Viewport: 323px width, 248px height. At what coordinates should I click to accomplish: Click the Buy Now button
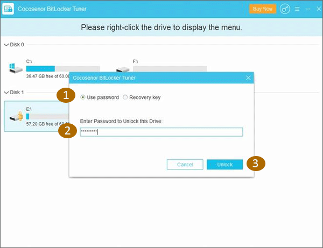click(263, 9)
